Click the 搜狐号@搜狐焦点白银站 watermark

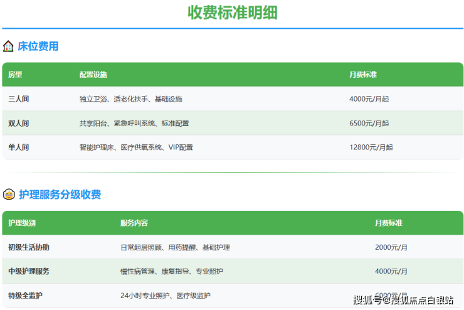tap(403, 299)
